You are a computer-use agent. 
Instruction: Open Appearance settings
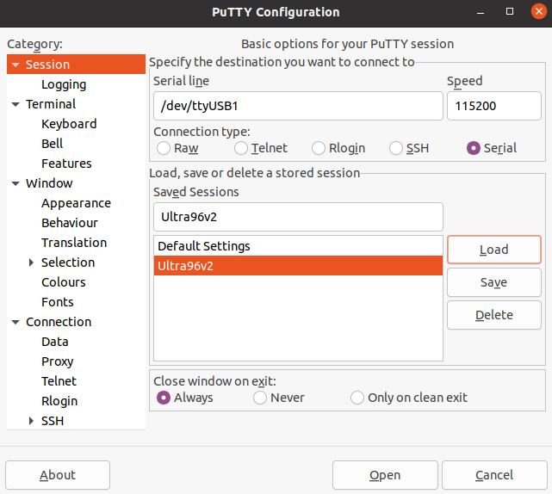76,203
